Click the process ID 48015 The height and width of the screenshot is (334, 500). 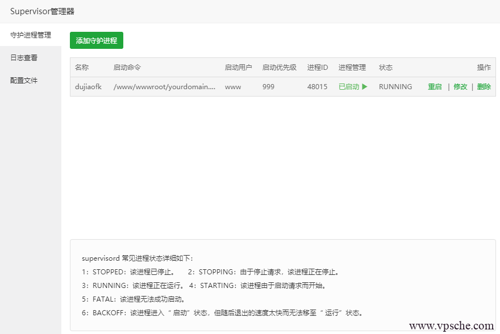pyautogui.click(x=317, y=87)
